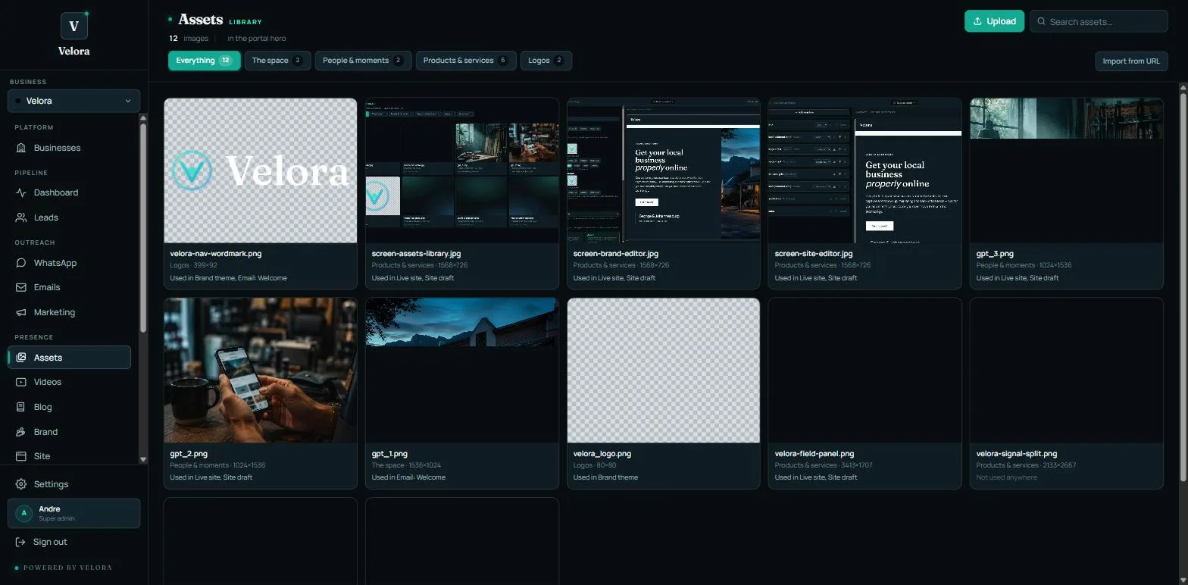Open the gpt_2.png phone photo thumbnail

click(261, 371)
